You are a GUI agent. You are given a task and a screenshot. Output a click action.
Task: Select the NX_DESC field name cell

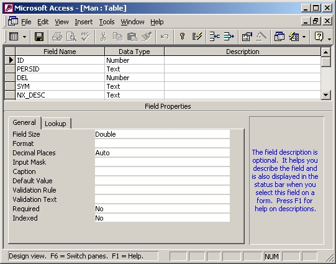60,95
